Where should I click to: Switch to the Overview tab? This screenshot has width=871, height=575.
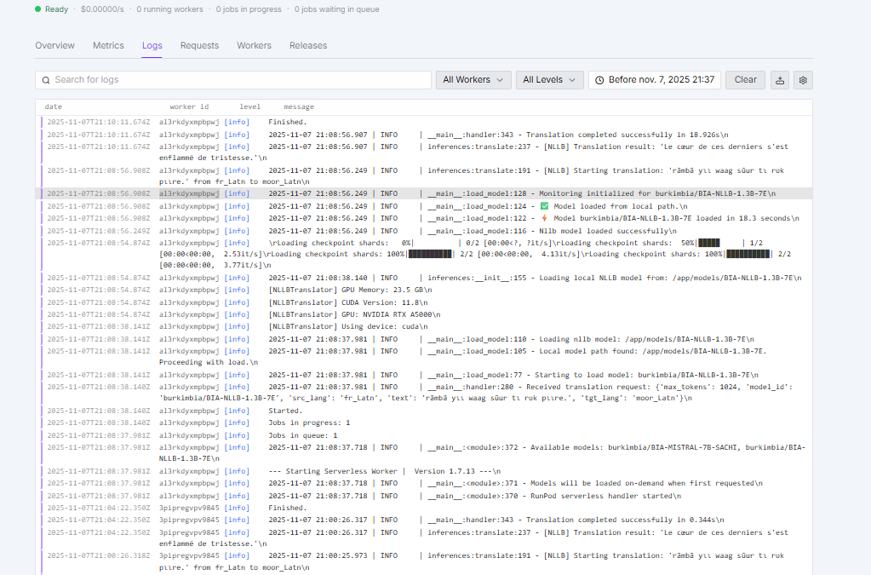(x=54, y=46)
